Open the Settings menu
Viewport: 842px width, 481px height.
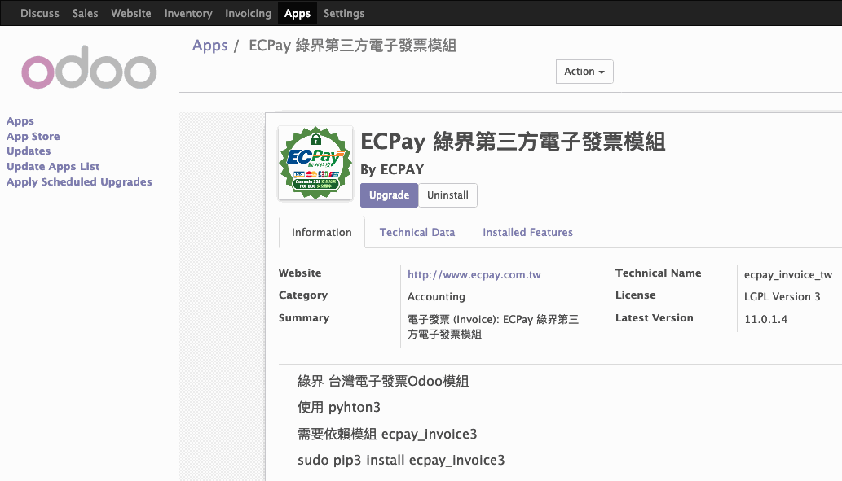click(344, 13)
